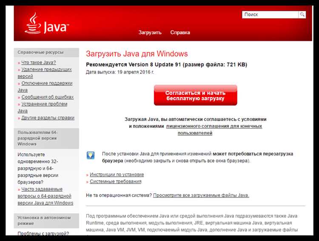This screenshot has height=241, width=319.
Task: Open Устранение проблем Java link
Action: (x=42, y=107)
